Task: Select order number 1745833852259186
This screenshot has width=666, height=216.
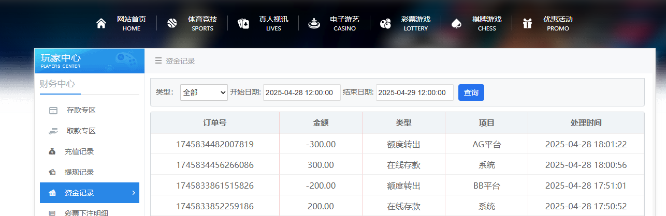Action: coord(215,206)
